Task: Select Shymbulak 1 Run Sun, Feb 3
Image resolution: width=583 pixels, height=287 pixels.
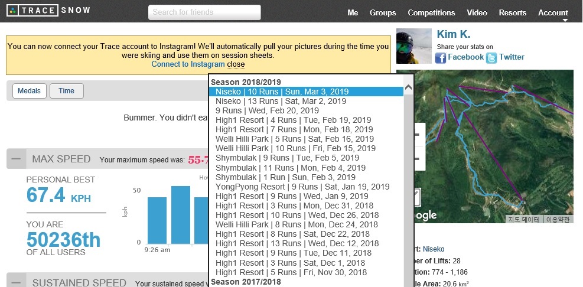Action: tap(306, 177)
